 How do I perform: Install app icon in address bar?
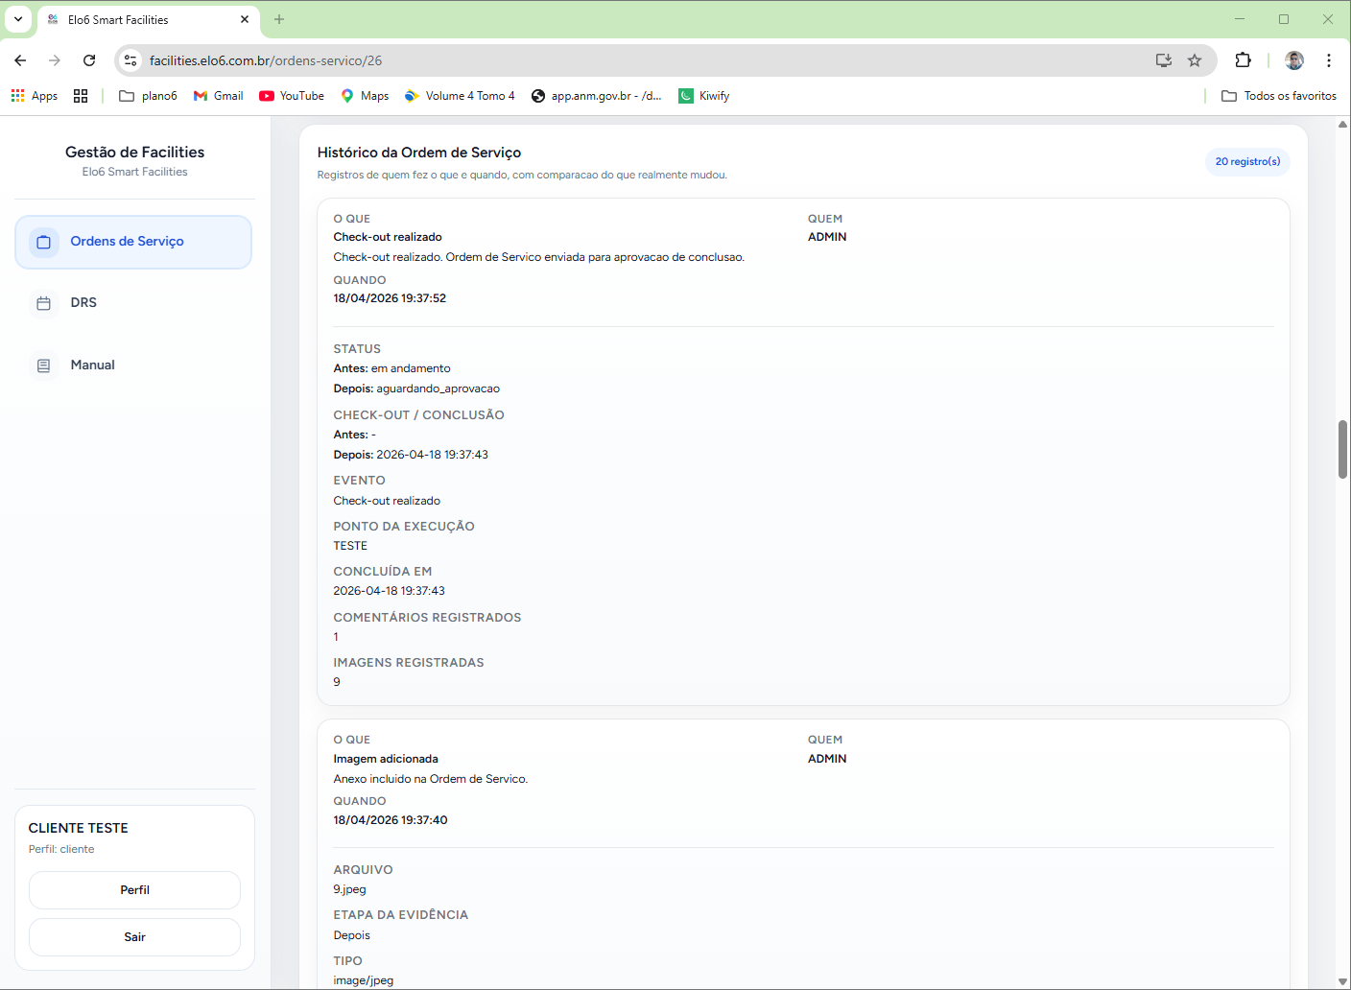[1164, 60]
